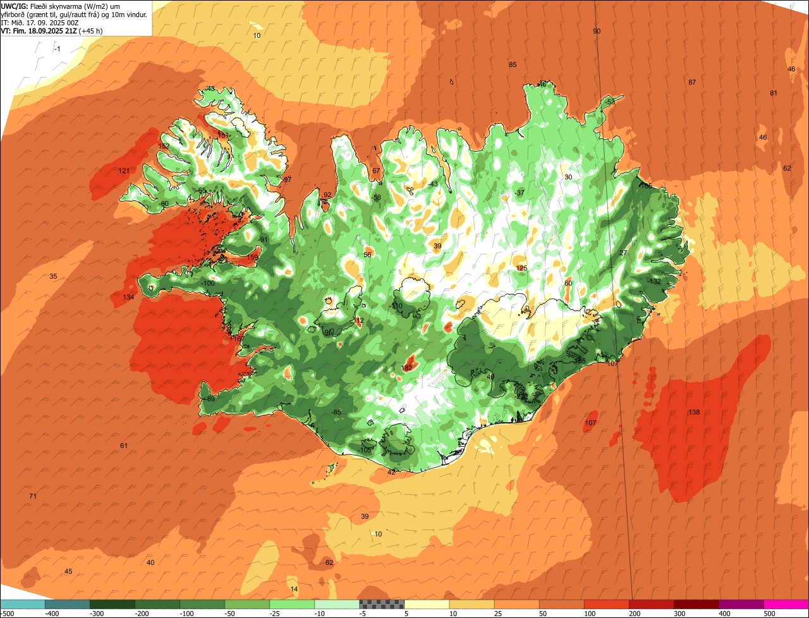Select the dark maroon 300 to 400 legend swatch
The image size is (809, 618).
[695, 604]
